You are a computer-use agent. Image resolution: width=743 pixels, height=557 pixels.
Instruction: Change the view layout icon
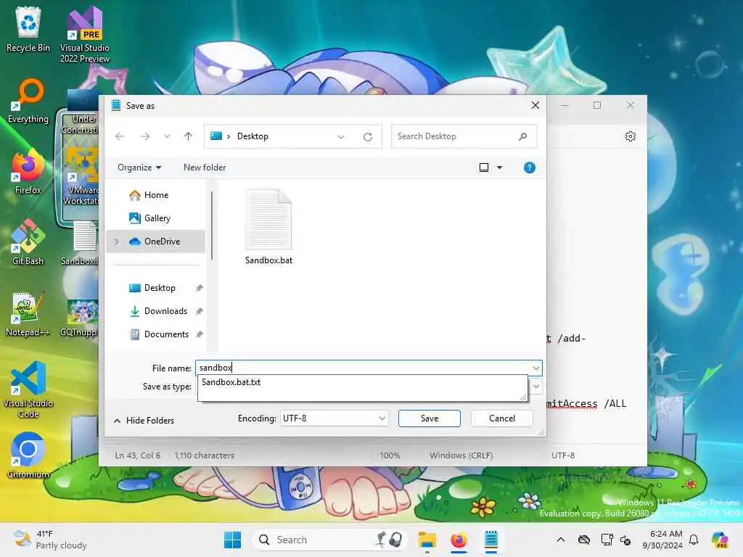pyautogui.click(x=484, y=168)
